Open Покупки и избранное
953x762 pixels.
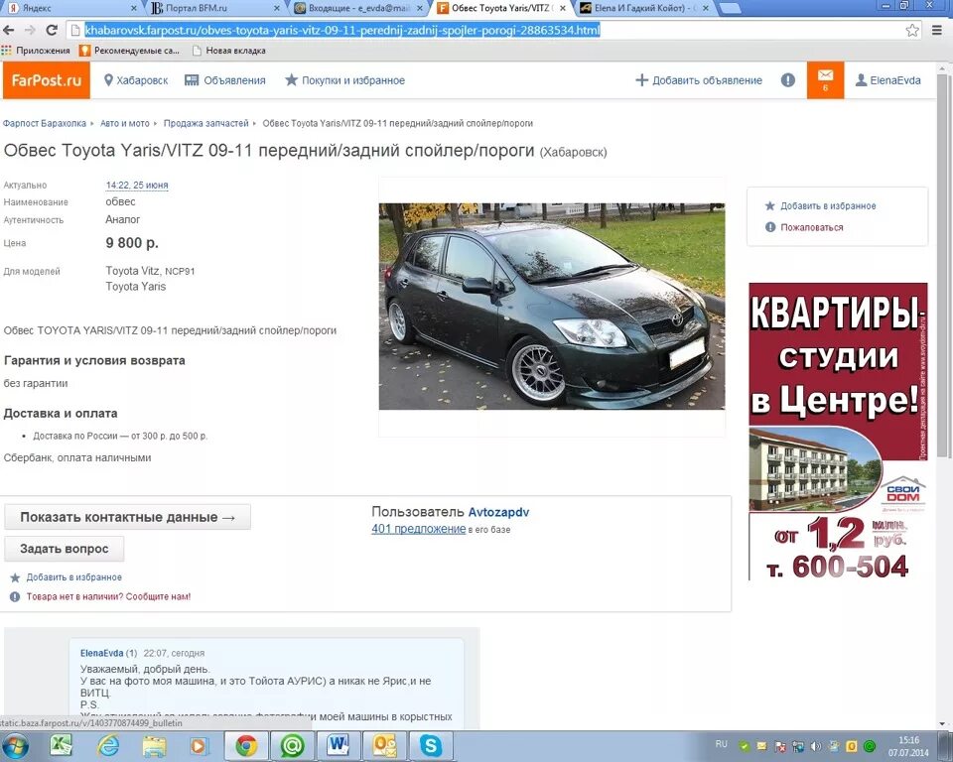point(344,80)
